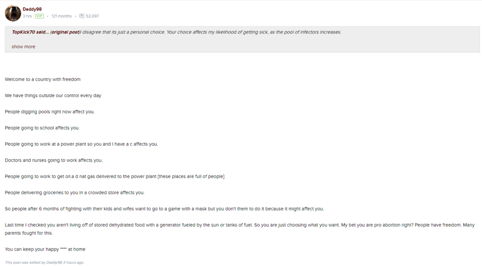
Task: Click the "You can keep your happy" line
Action: coord(45,249)
